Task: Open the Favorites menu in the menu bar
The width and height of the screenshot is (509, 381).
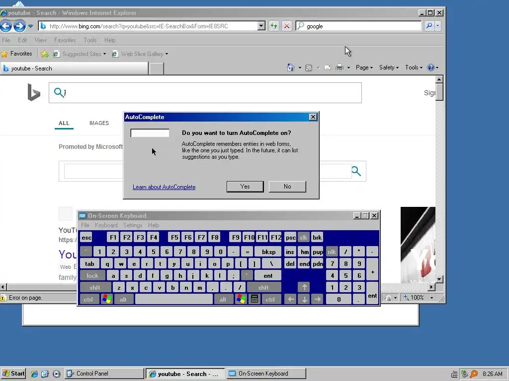Action: point(65,40)
